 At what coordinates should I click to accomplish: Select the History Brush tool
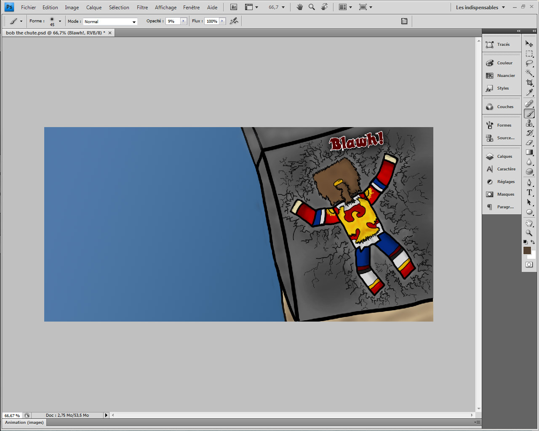click(x=529, y=133)
